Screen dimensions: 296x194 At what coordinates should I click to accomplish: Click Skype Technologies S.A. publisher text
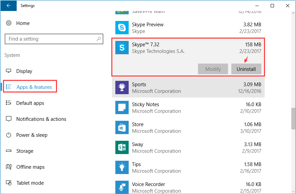tap(158, 51)
